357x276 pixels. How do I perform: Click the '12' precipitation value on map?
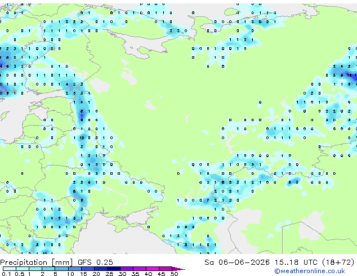point(82,138)
